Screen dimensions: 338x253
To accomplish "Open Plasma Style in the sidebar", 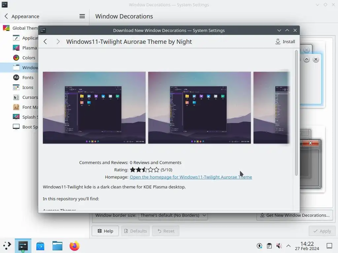I will click(x=25, y=48).
